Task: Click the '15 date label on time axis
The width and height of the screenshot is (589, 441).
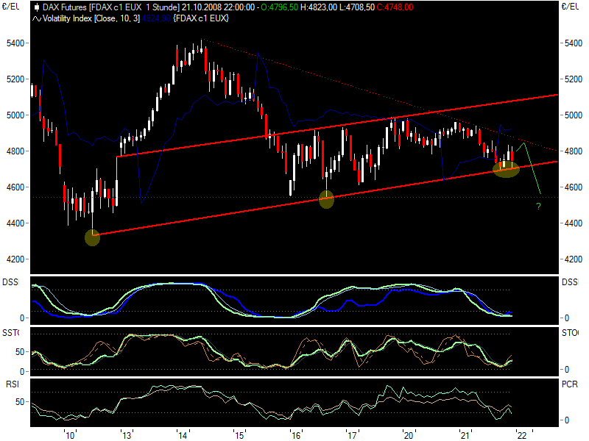Action: (x=239, y=435)
